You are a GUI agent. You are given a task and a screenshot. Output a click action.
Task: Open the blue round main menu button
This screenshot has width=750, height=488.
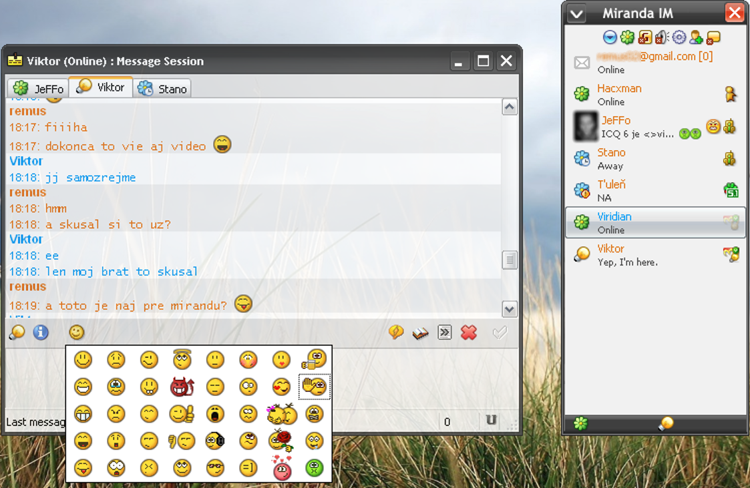[609, 37]
